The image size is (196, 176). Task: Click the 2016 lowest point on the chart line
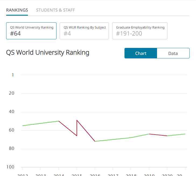[95, 141]
